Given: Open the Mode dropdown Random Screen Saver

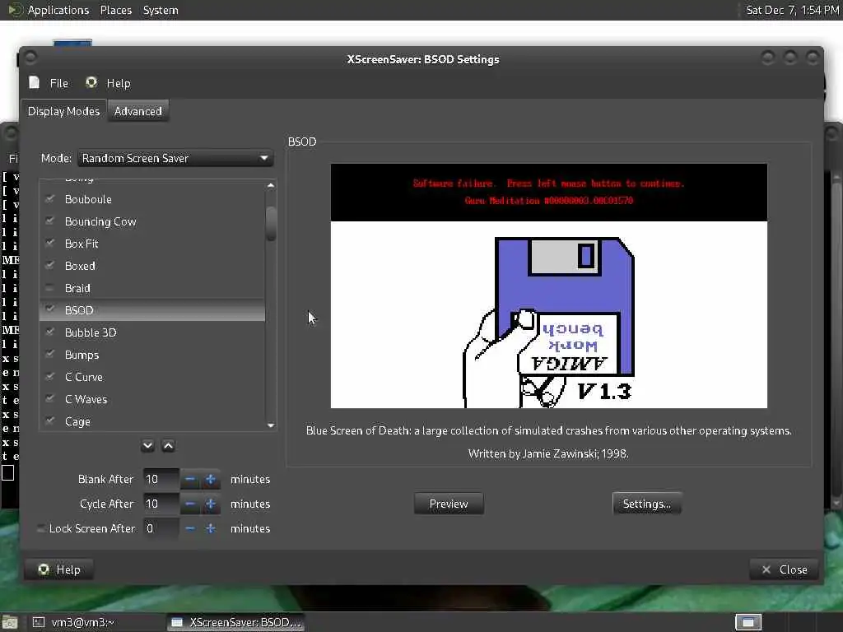Looking at the screenshot, I should tap(175, 158).
